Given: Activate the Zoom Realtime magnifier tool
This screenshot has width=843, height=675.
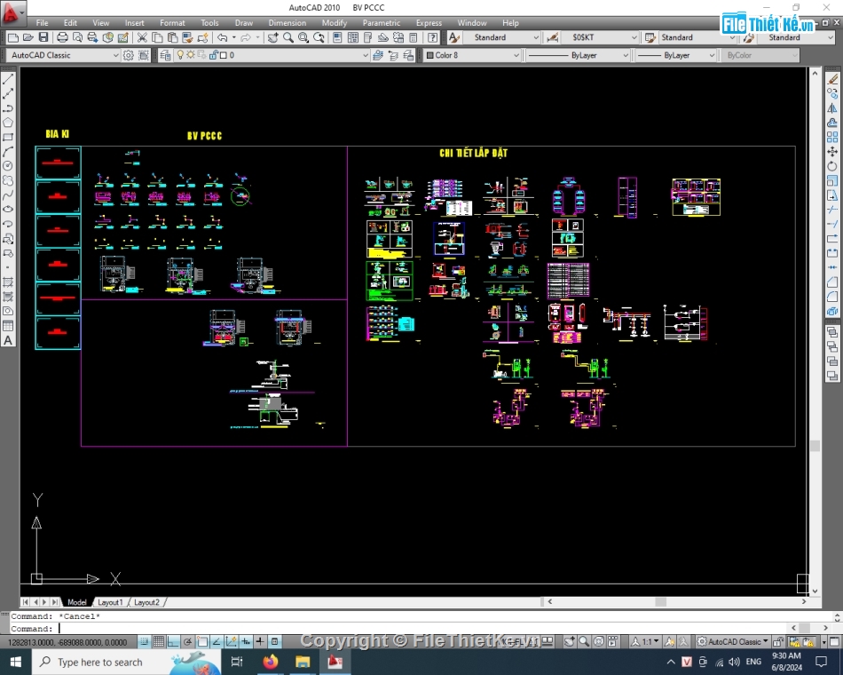Looking at the screenshot, I should click(x=288, y=37).
